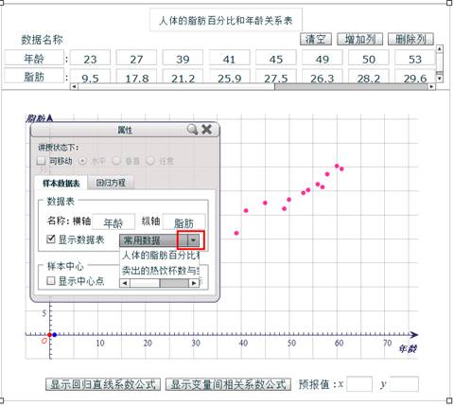Click the data table horizontal scrollbar thumb
This screenshot has height=406, width=454.
click(x=351, y=86)
